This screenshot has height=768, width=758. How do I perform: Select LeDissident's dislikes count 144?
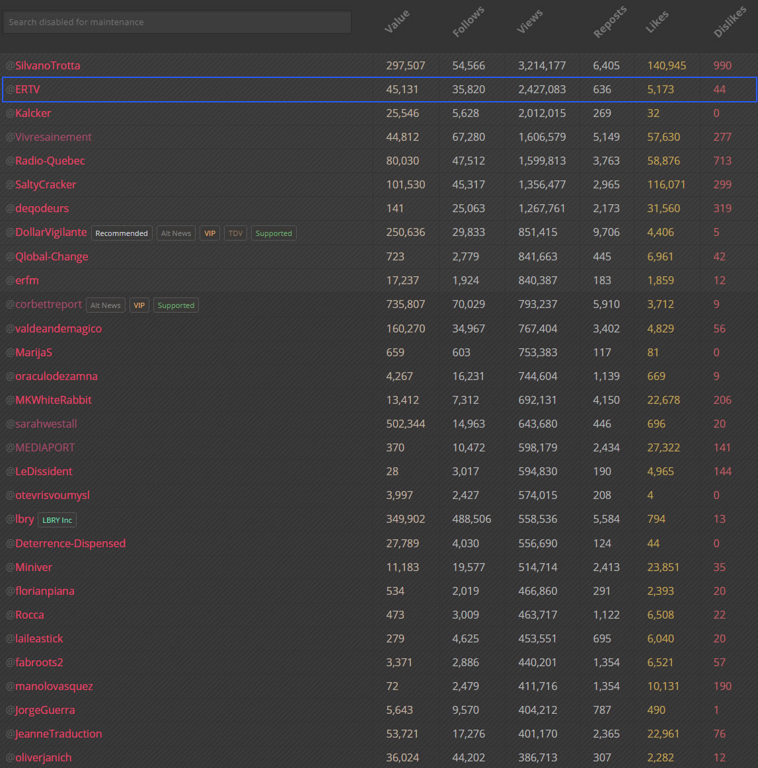[722, 471]
